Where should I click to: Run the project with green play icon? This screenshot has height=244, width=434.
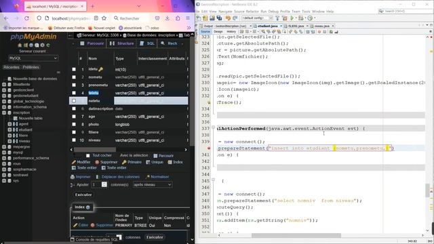click(292, 18)
